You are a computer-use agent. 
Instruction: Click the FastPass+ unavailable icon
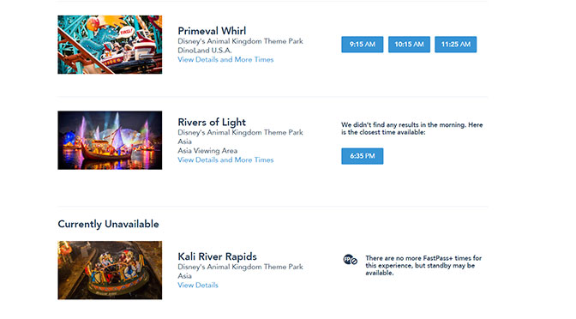click(x=350, y=260)
